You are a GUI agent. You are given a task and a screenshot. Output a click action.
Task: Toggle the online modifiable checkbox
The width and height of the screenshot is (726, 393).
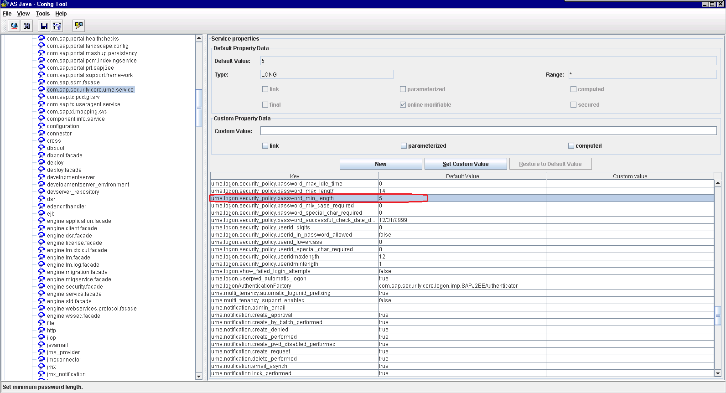coord(403,105)
